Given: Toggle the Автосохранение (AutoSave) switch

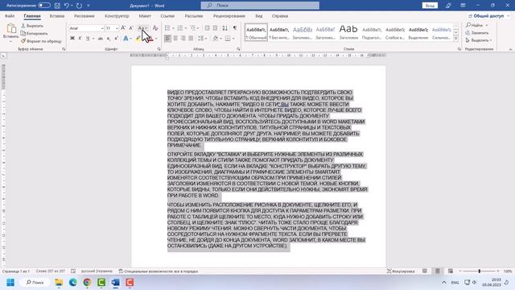Looking at the screenshot, I should (x=44, y=6).
